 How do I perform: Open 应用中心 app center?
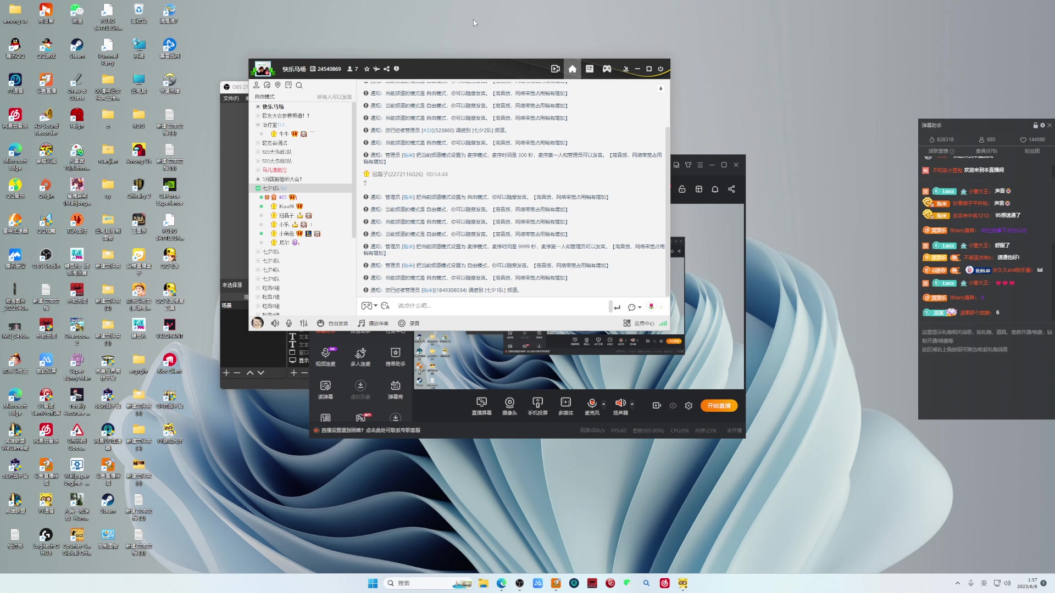639,323
